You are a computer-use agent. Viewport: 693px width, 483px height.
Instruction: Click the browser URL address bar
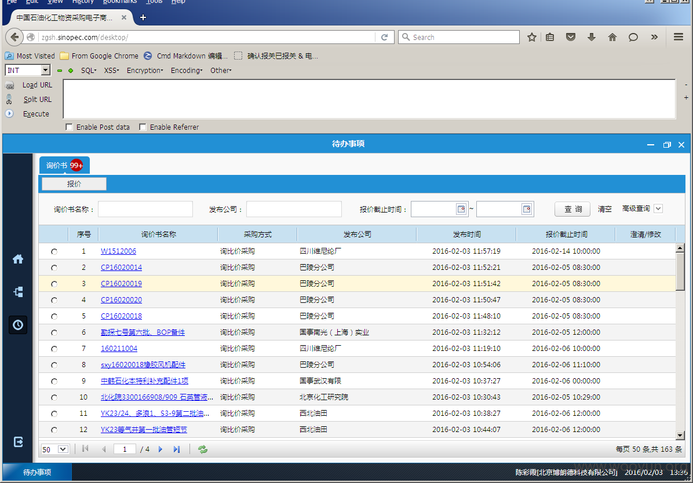[x=207, y=37]
